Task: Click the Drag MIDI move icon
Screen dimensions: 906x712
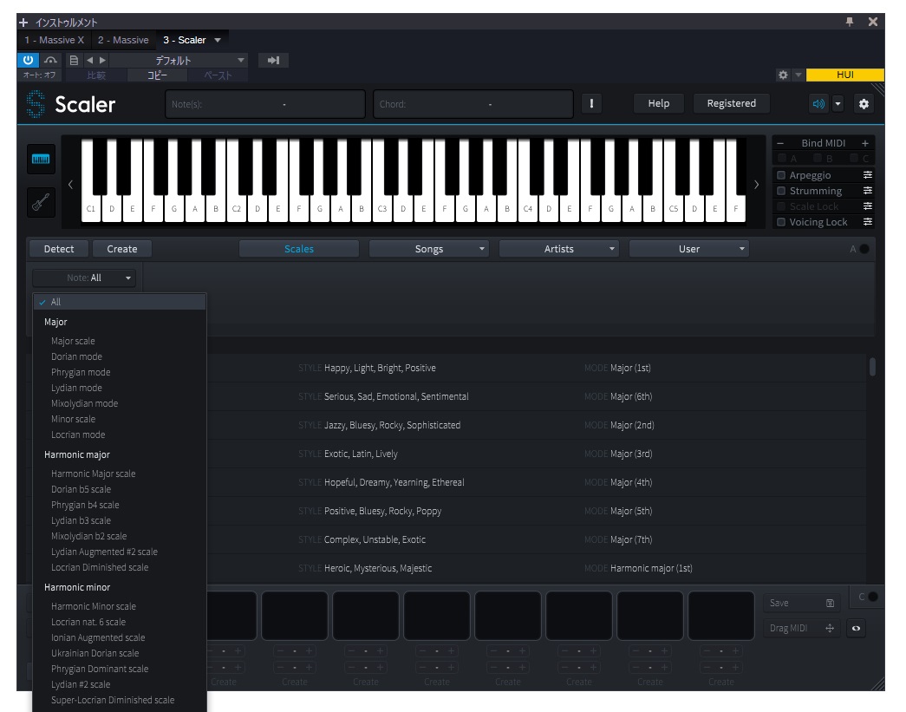Action: 830,628
